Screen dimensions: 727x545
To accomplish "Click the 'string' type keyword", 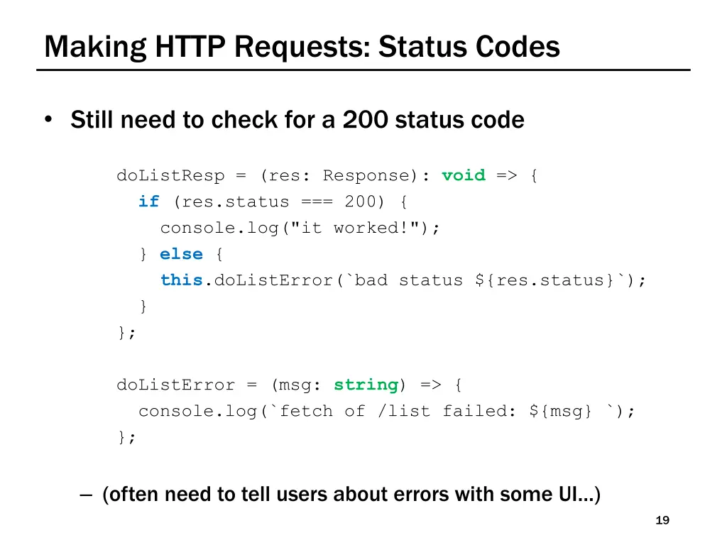I will coord(365,385).
